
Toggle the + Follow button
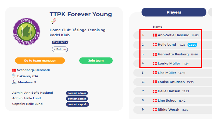tap(60, 49)
